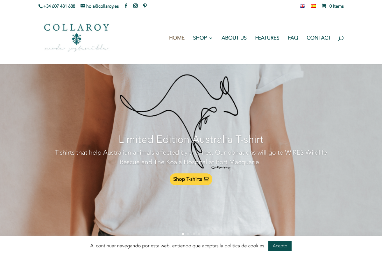Open the FEATURES menu item
This screenshot has height=255, width=382.
(267, 38)
